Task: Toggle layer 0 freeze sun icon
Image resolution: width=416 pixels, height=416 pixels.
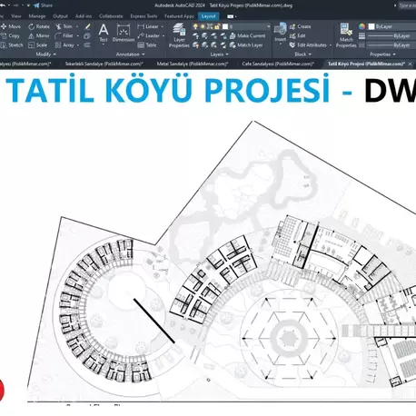Action: (203, 26)
